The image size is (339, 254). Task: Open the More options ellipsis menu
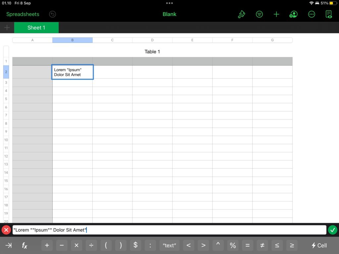click(x=311, y=14)
